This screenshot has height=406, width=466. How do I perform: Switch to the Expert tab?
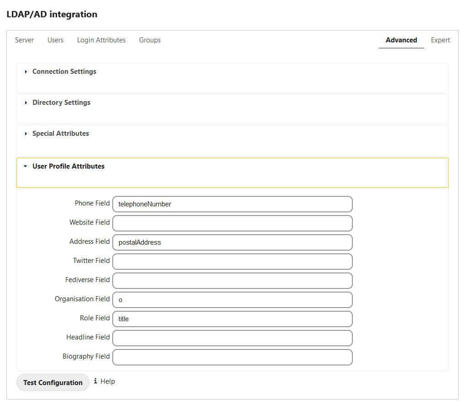pos(440,40)
